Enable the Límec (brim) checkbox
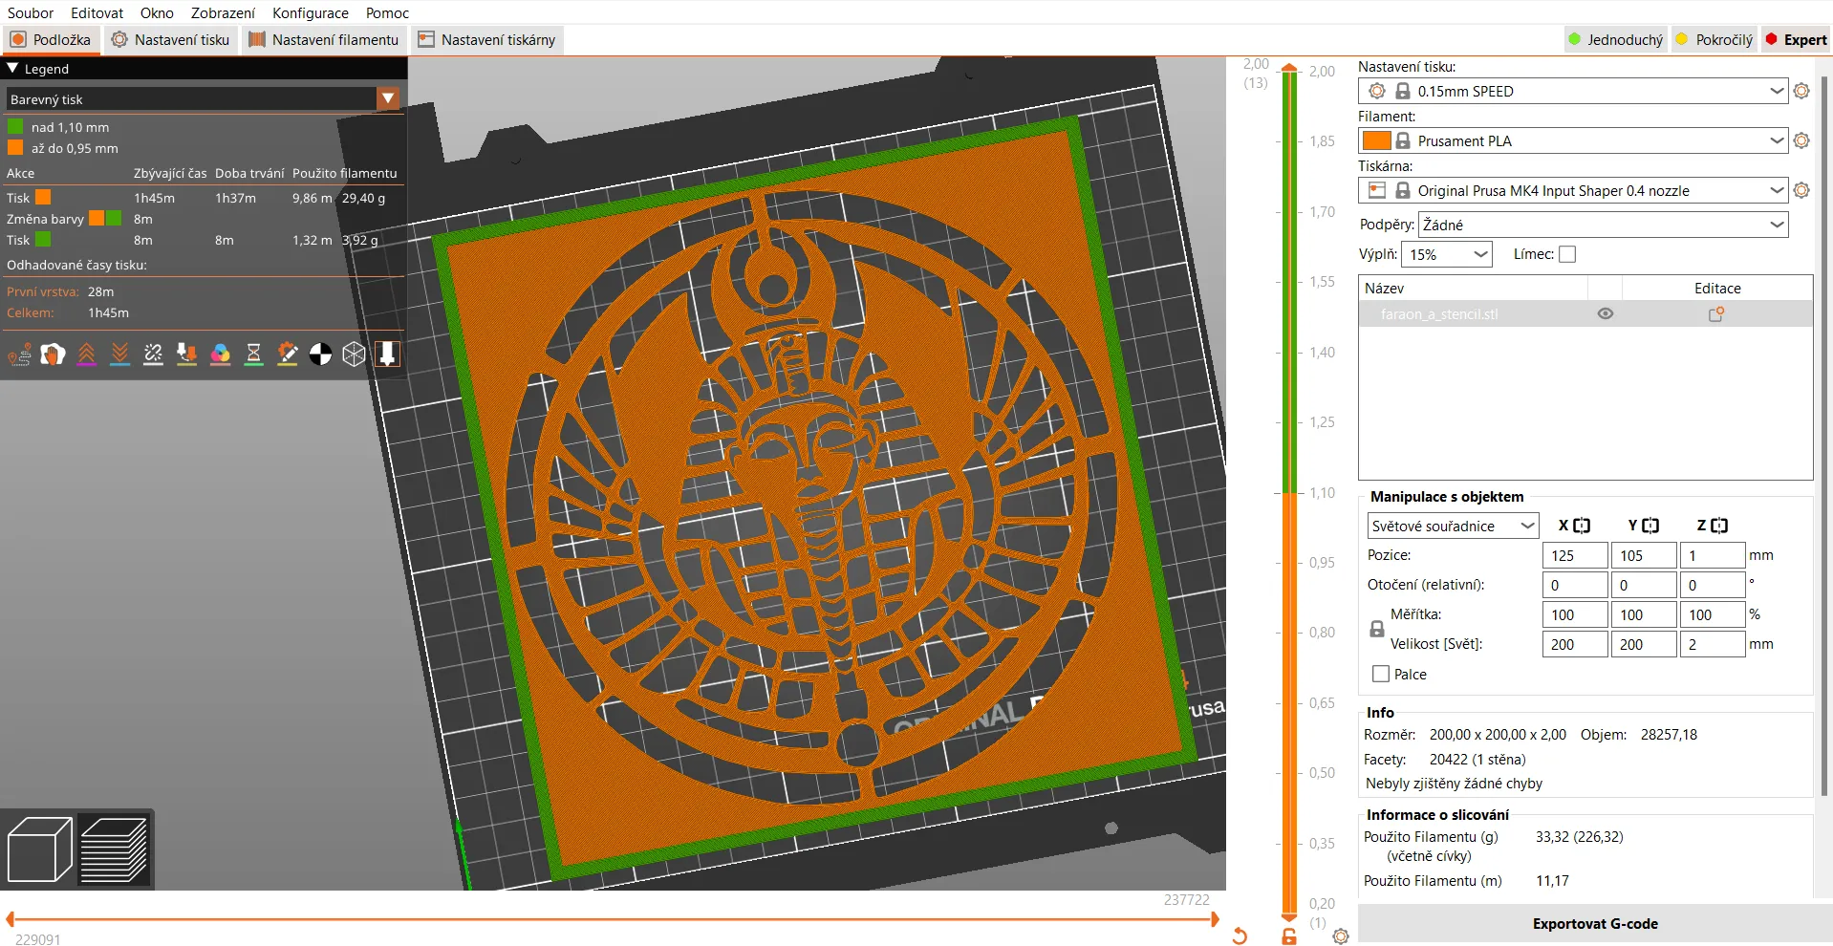1833x946 pixels. coord(1567,254)
